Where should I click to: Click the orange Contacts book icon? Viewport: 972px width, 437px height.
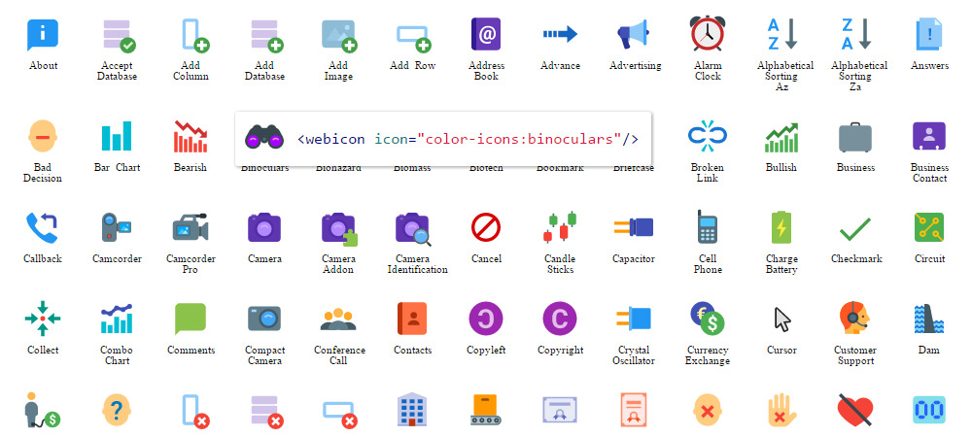tap(411, 319)
